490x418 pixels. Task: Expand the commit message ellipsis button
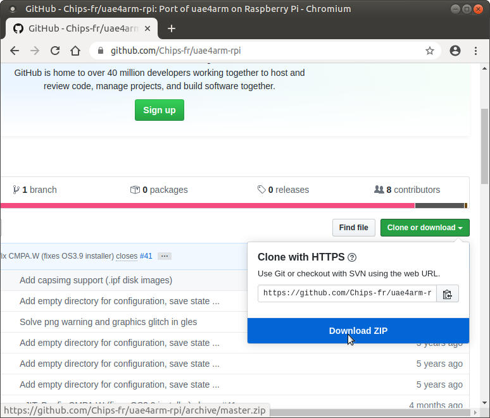coord(165,256)
